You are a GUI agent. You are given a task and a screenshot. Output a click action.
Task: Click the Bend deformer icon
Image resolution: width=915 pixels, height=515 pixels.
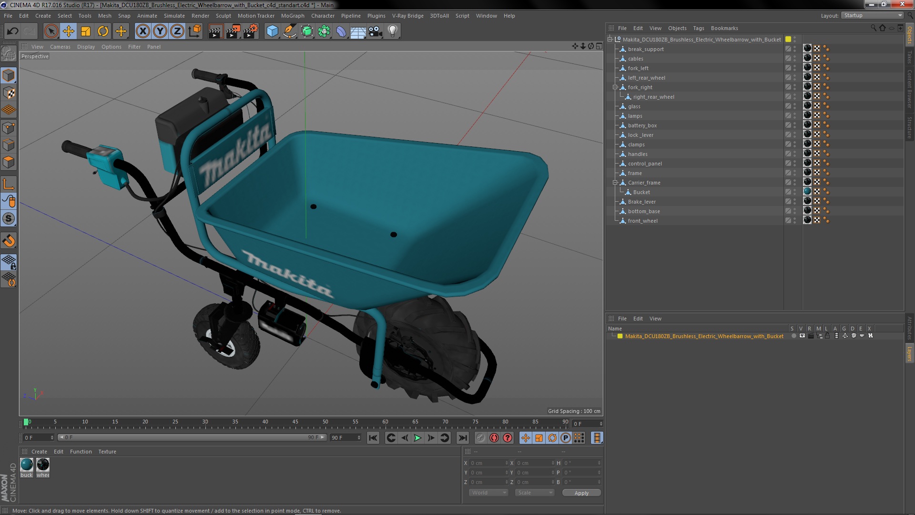pyautogui.click(x=341, y=31)
